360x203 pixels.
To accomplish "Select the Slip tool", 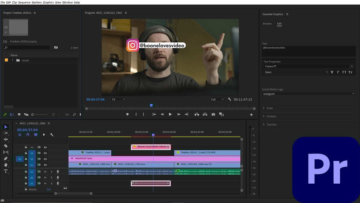I will tap(6, 152).
